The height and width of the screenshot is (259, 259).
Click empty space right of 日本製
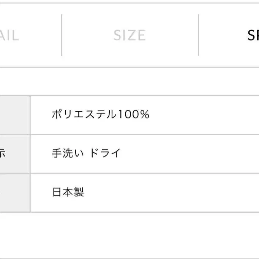(x=171, y=193)
